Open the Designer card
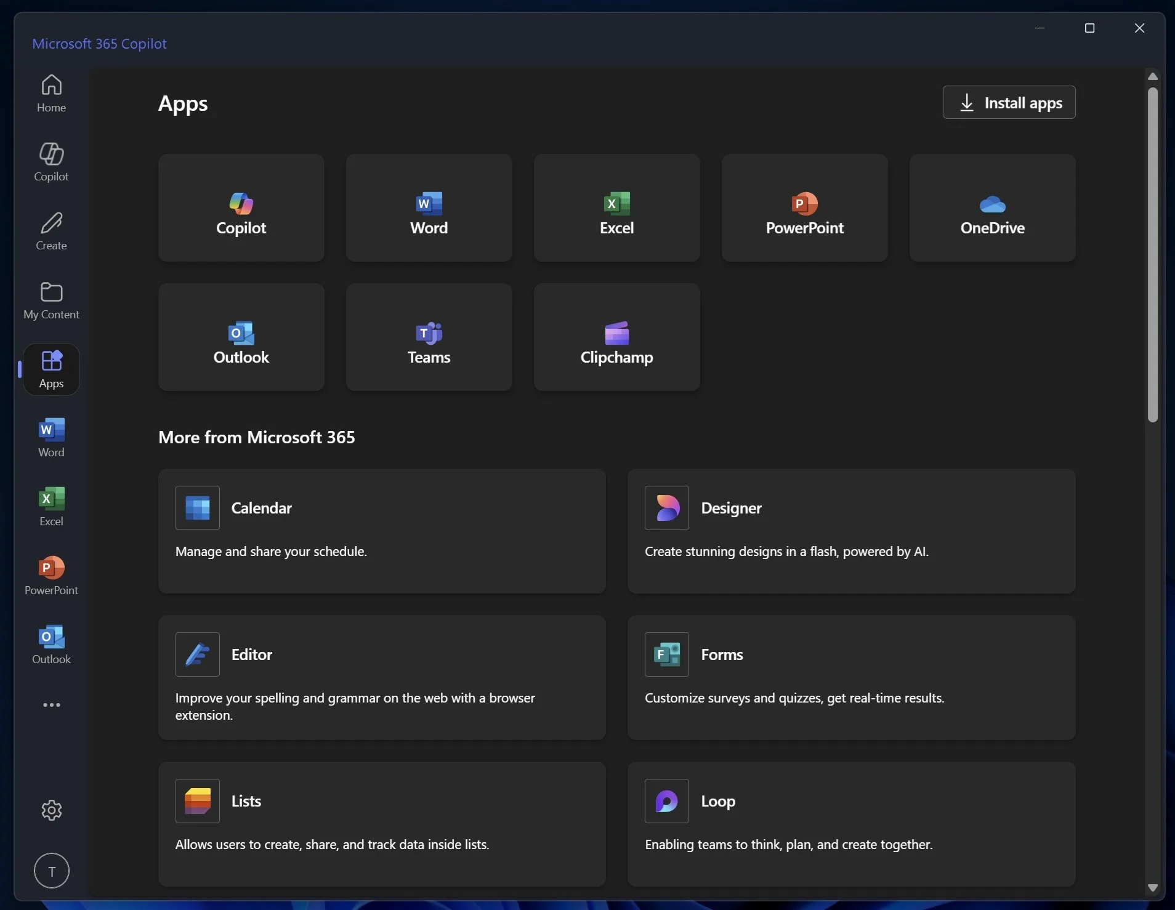This screenshot has height=910, width=1175. click(851, 531)
